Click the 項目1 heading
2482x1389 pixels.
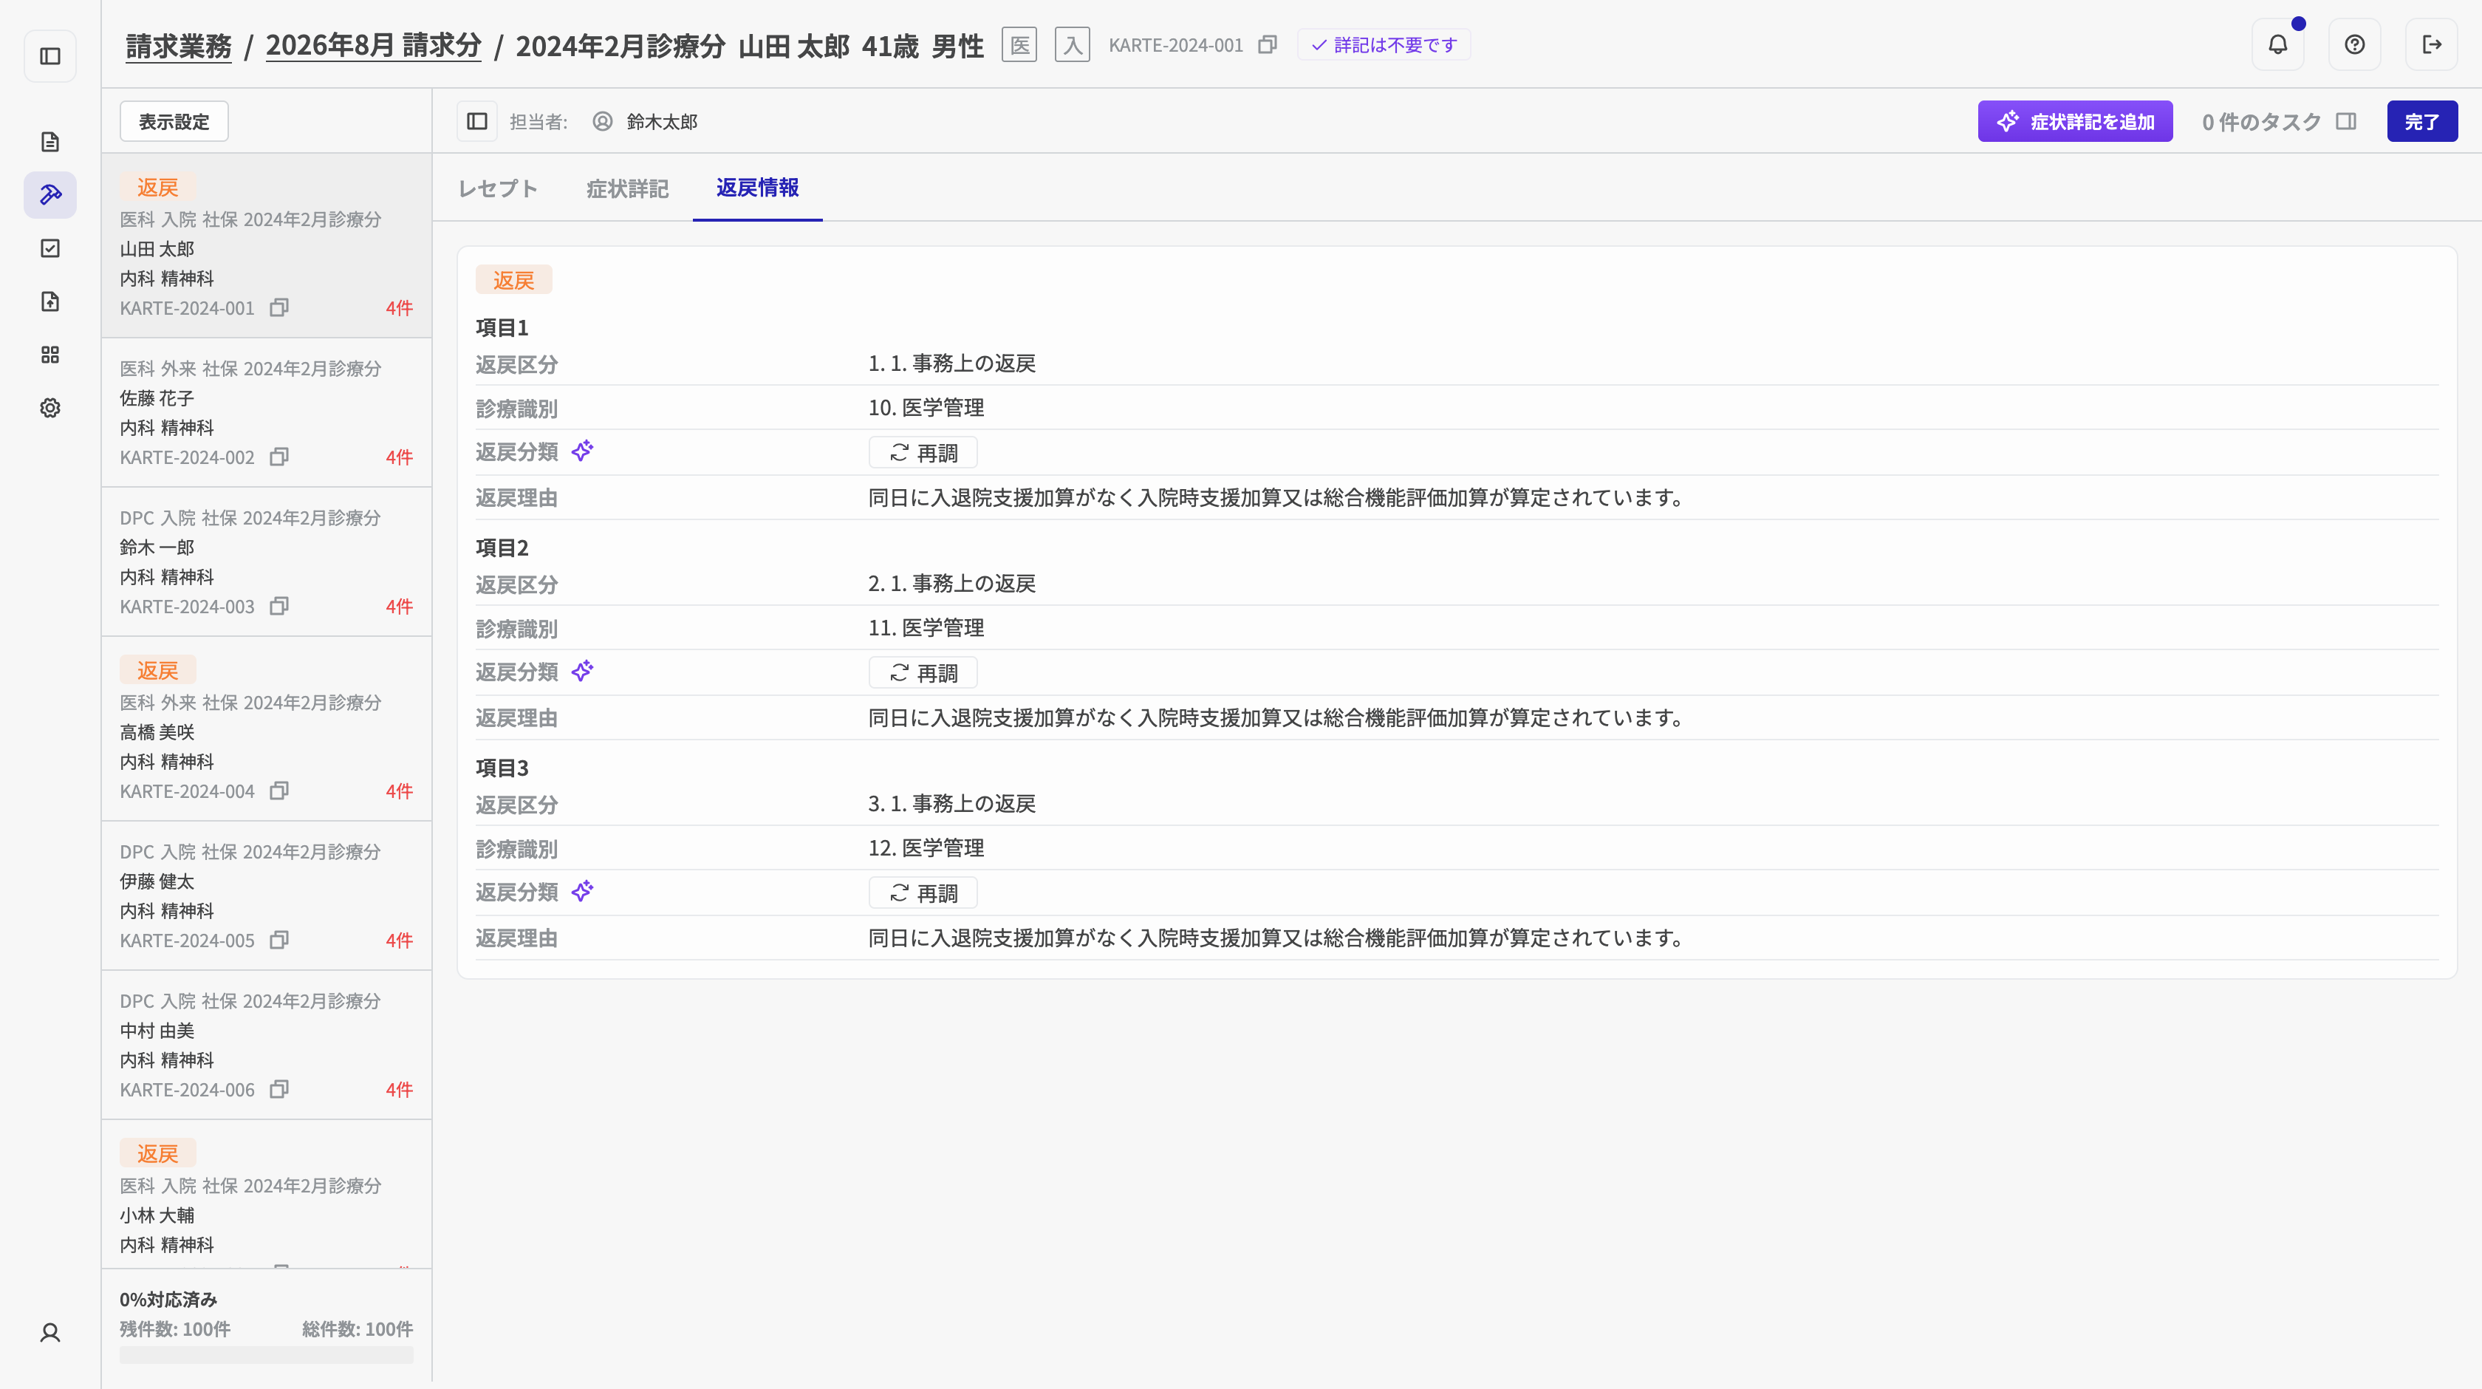coord(502,328)
